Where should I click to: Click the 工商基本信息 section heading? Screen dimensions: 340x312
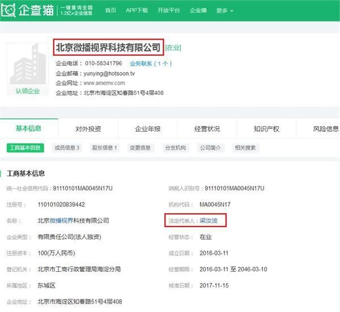click(x=26, y=174)
